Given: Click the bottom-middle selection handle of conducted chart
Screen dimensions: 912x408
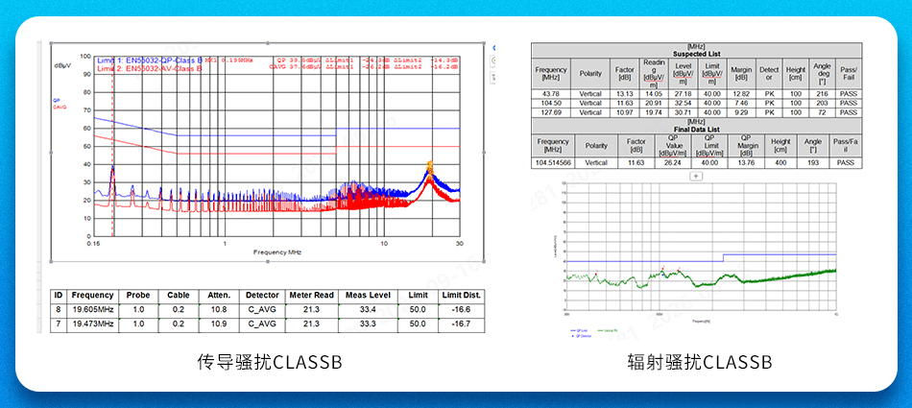Looking at the screenshot, I should click(x=268, y=261).
